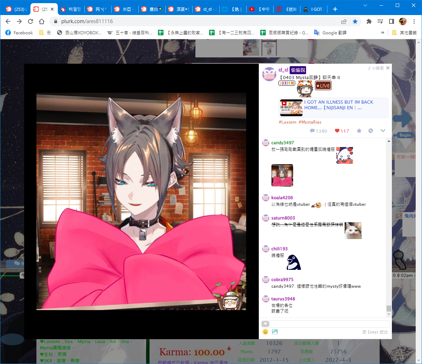Screen dimensions: 422x364
Task: Open the 其他書籤 bookmarks folder
Action: coord(404,33)
